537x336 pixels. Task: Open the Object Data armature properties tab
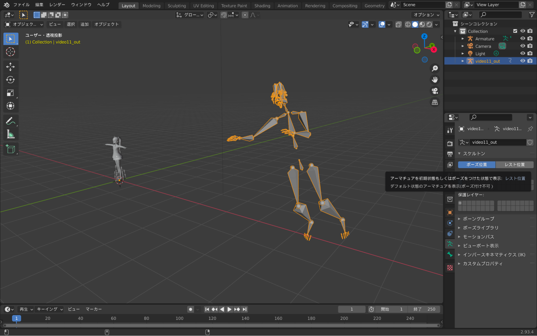[x=450, y=244]
